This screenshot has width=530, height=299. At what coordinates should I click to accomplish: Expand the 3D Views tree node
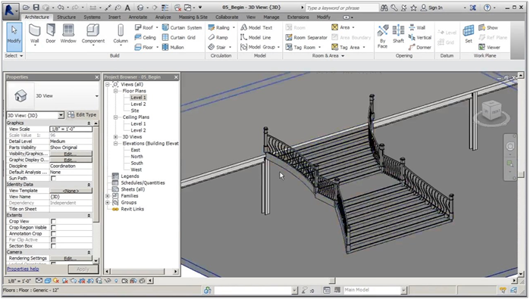pyautogui.click(x=115, y=137)
